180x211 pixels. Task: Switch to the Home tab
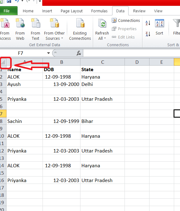click(28, 11)
